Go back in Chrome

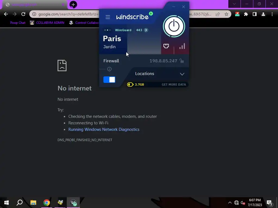pos(6,14)
